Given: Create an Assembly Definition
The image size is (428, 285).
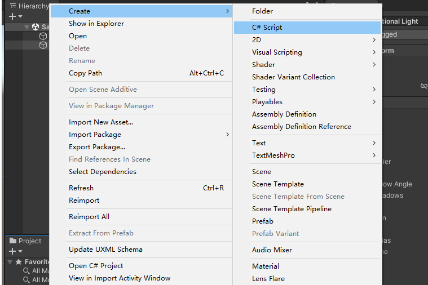Looking at the screenshot, I should [307, 114].
